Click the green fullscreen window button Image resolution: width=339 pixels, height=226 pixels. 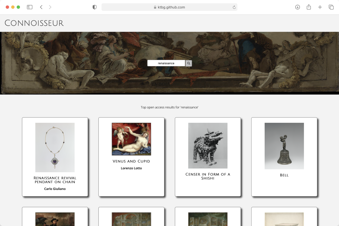click(x=18, y=7)
